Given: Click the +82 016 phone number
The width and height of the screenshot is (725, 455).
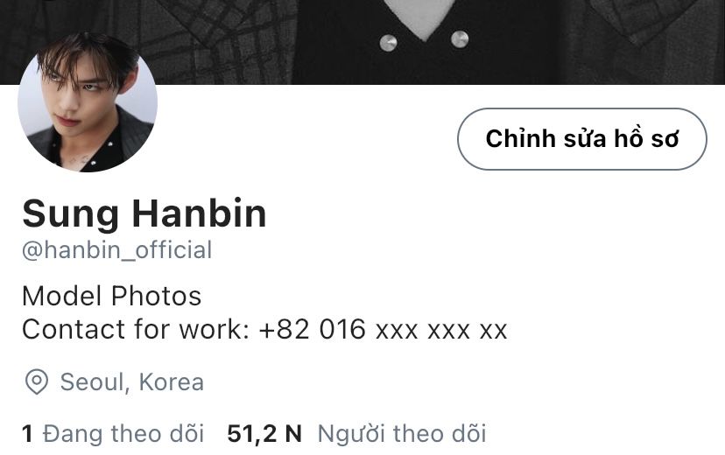Looking at the screenshot, I should coord(312,329).
